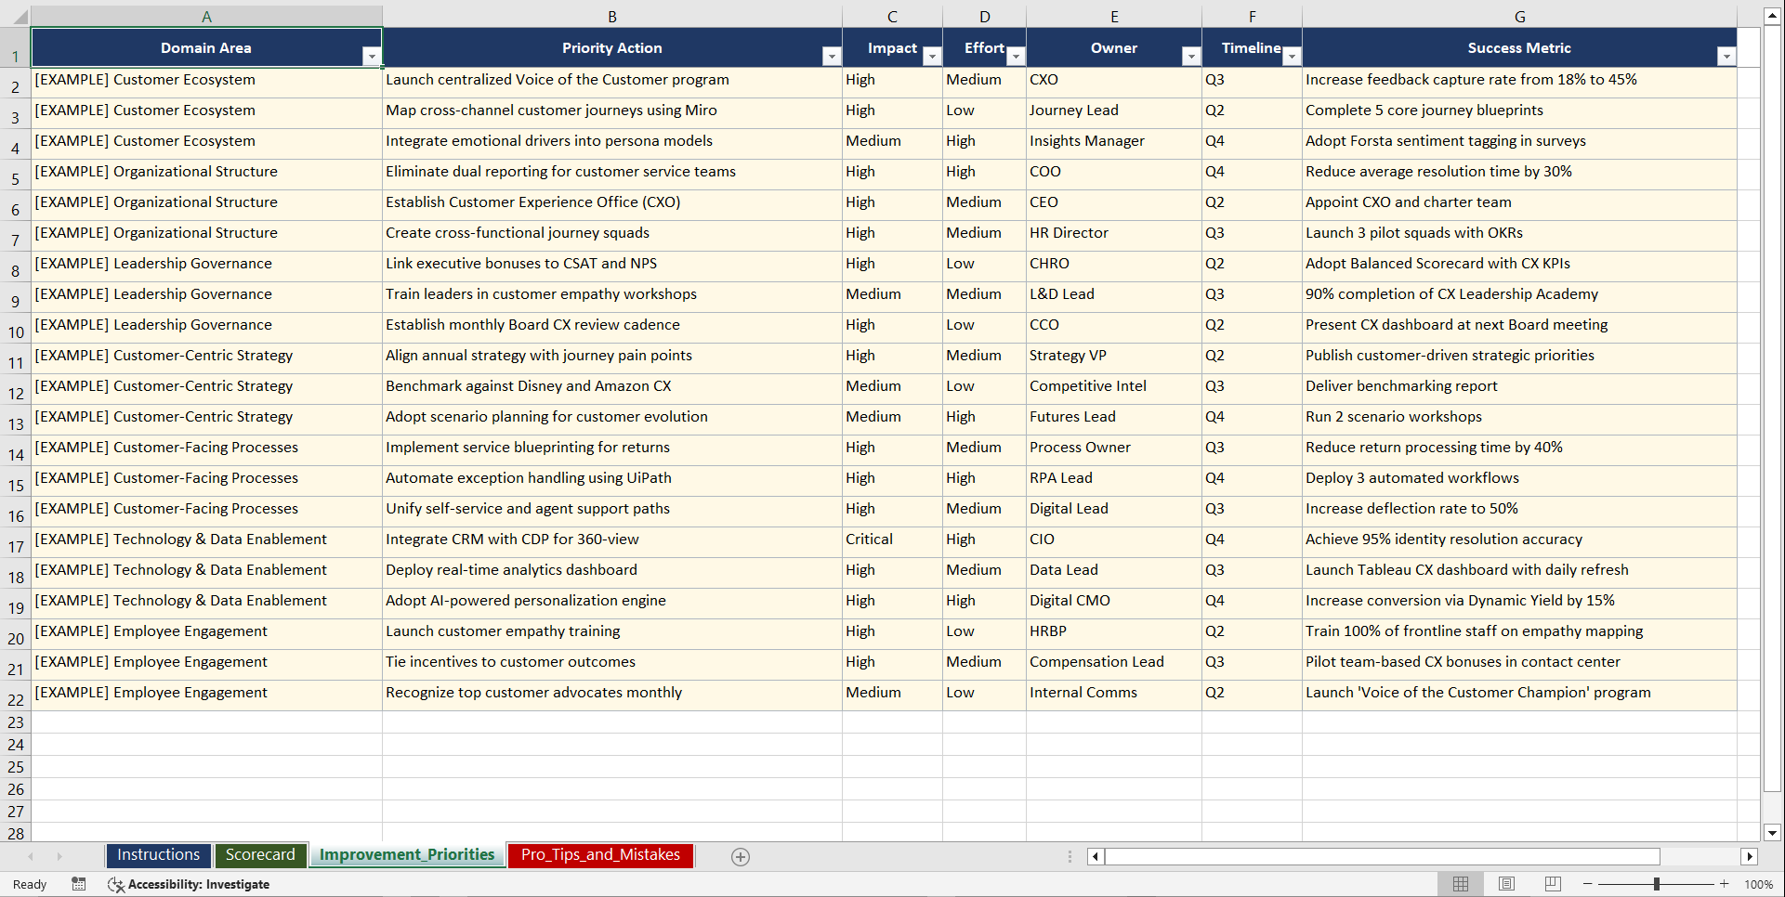1785x897 pixels.
Task: Switch to the Scorecard sheet tab
Action: tap(260, 855)
